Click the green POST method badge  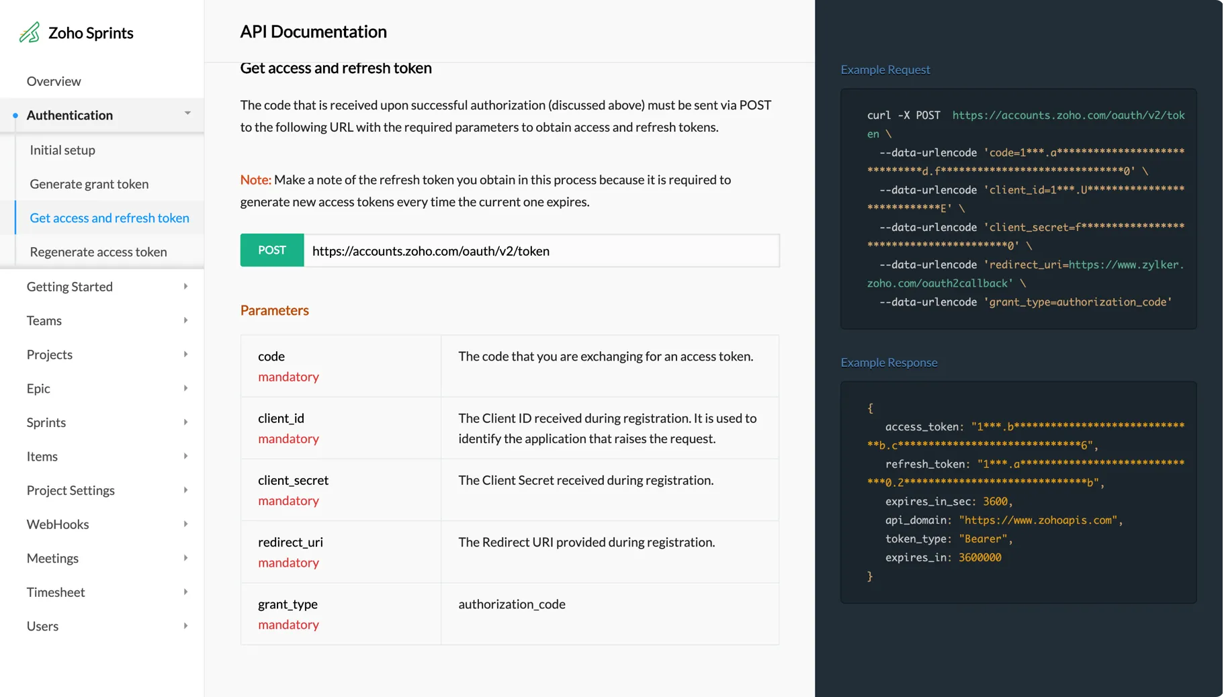click(272, 250)
